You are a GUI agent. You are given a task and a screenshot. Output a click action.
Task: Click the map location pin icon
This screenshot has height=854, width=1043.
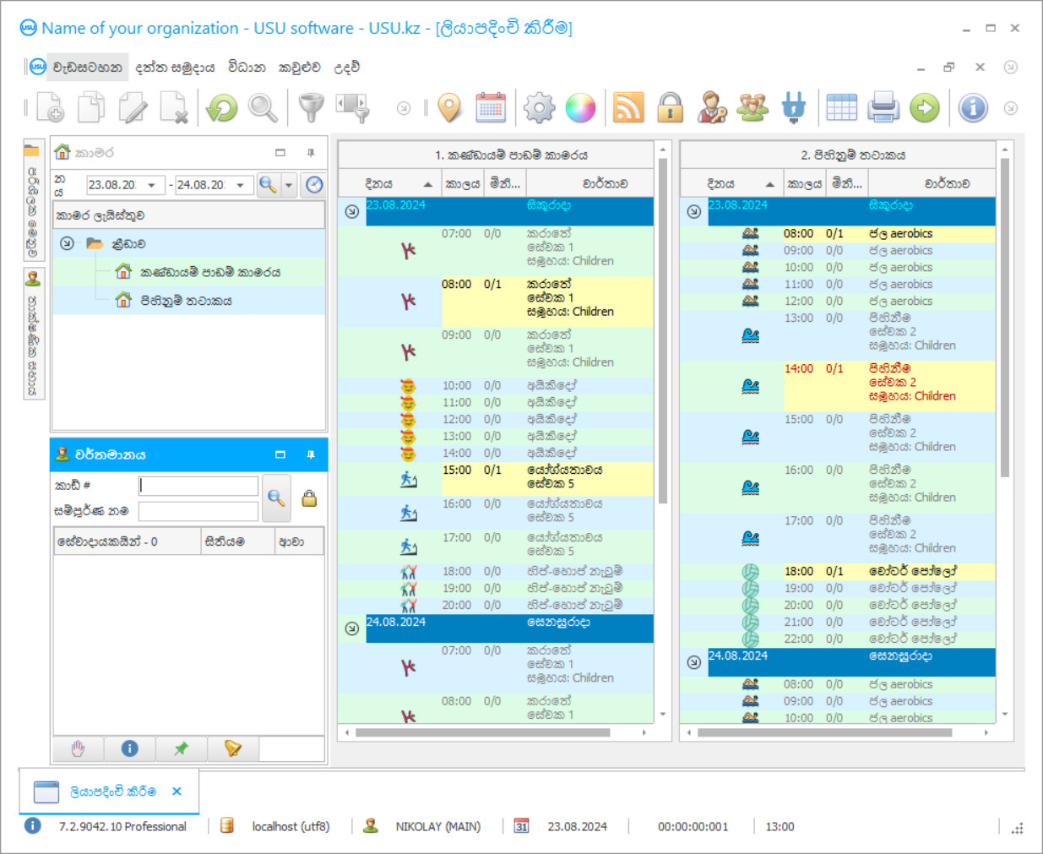(450, 108)
